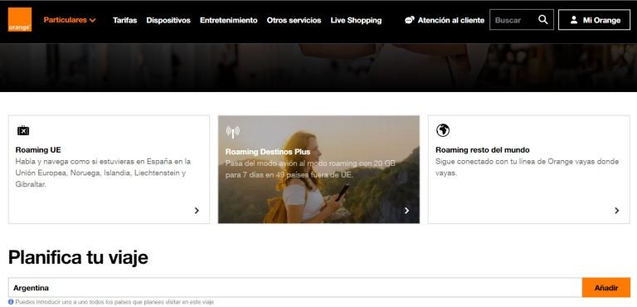Expand the Particulares dropdown
The image size is (637, 307).
click(x=70, y=20)
